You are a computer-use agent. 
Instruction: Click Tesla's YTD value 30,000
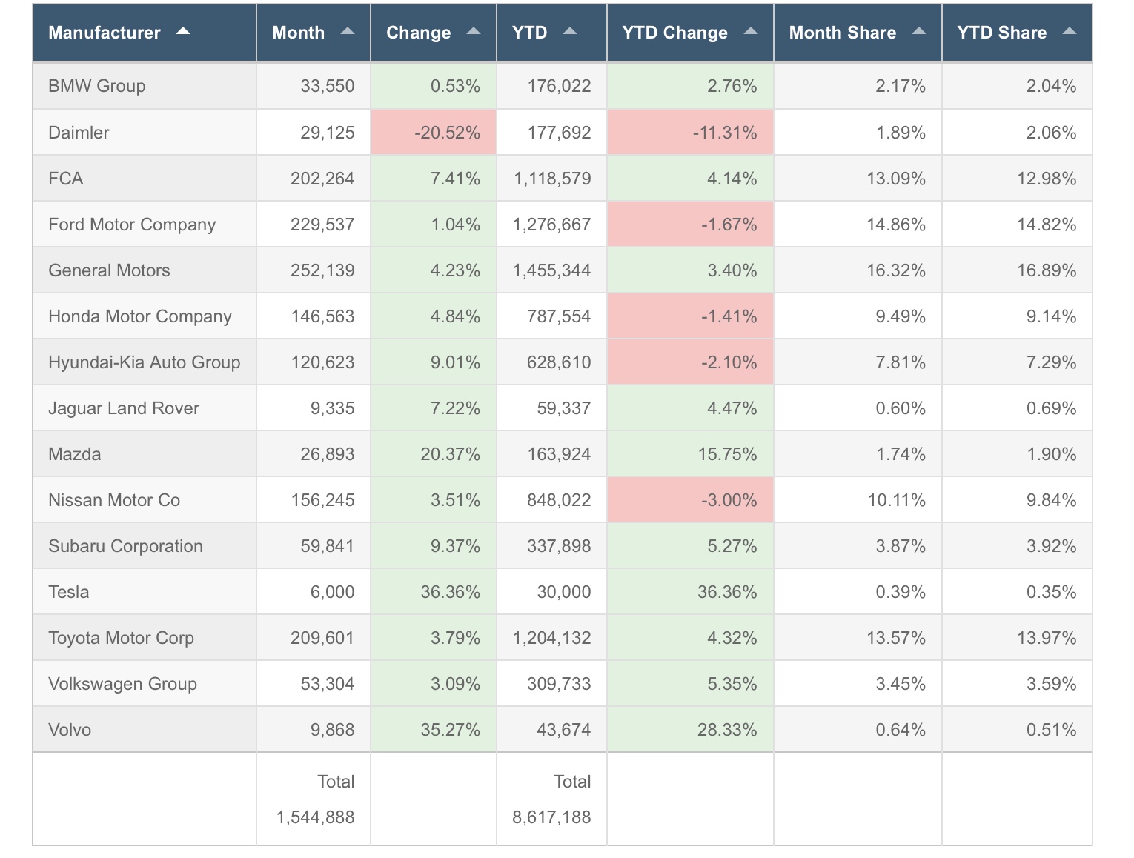click(564, 592)
